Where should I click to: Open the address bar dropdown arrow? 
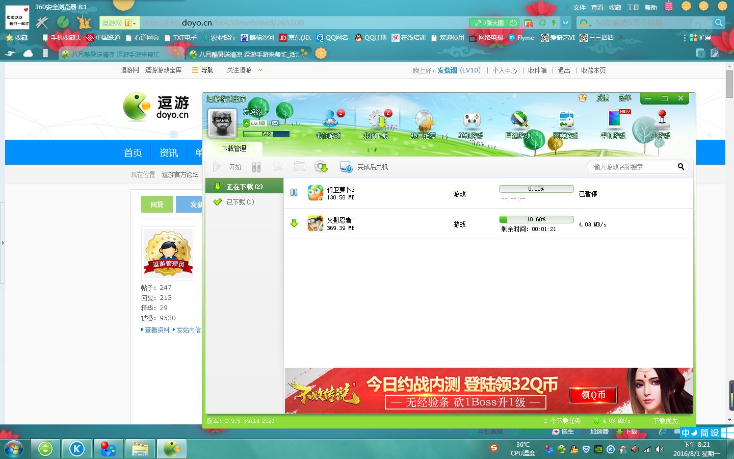click(565, 23)
